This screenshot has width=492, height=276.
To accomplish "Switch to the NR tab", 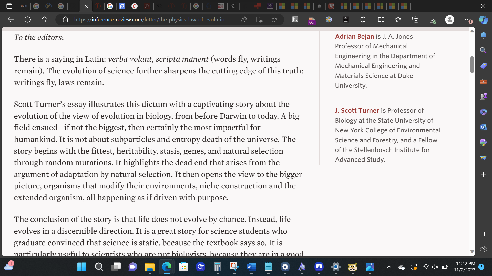I will tap(159, 6).
